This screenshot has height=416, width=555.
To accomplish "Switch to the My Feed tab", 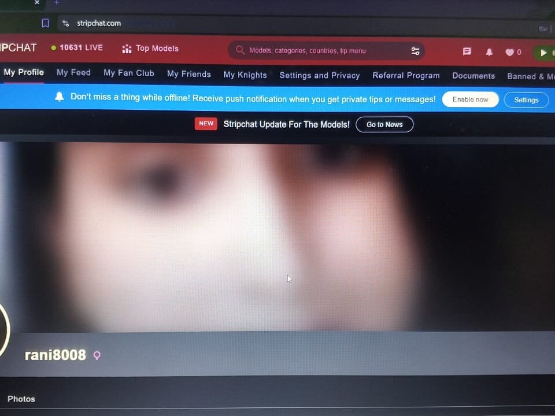I will click(x=73, y=73).
